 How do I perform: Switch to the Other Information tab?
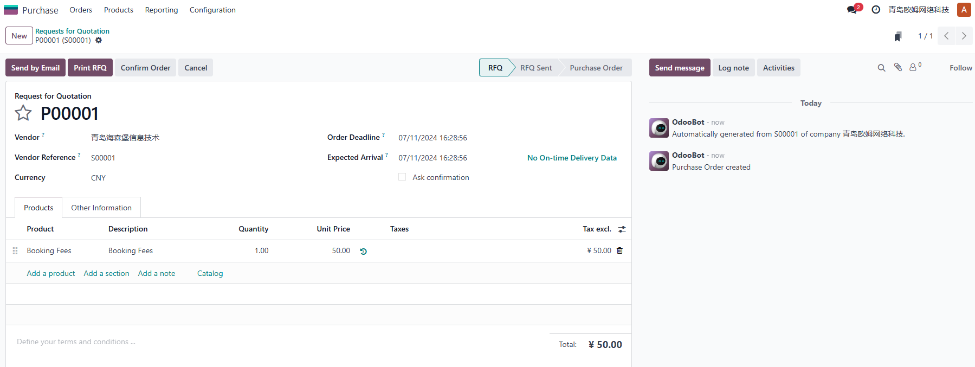(x=101, y=208)
